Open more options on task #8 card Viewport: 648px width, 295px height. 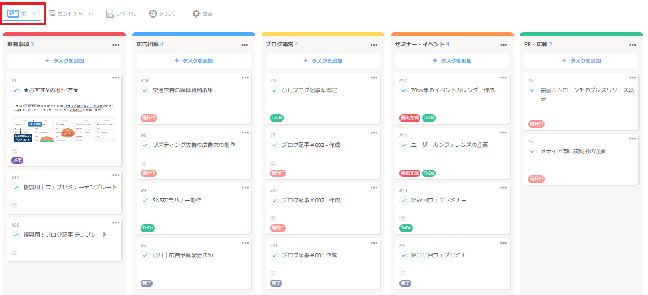pyautogui.click(x=632, y=77)
